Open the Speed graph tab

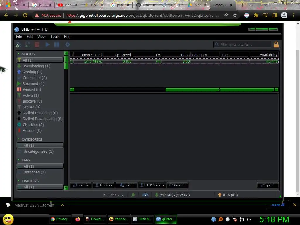tap(268, 185)
